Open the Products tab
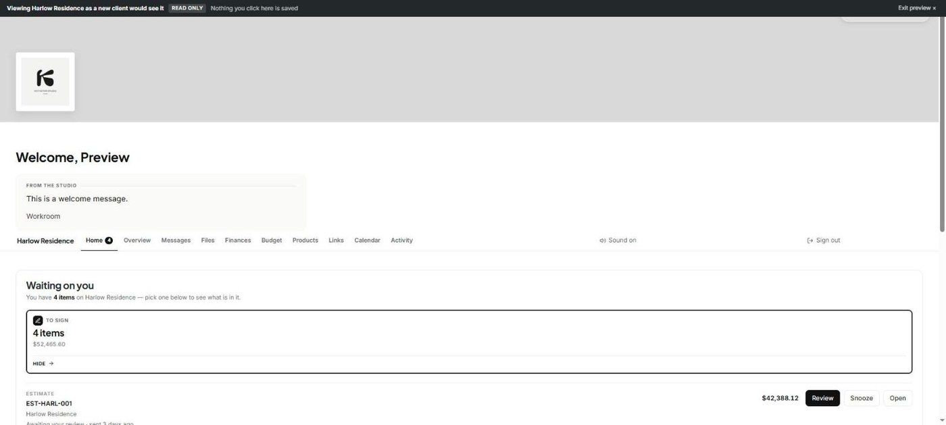 click(305, 241)
